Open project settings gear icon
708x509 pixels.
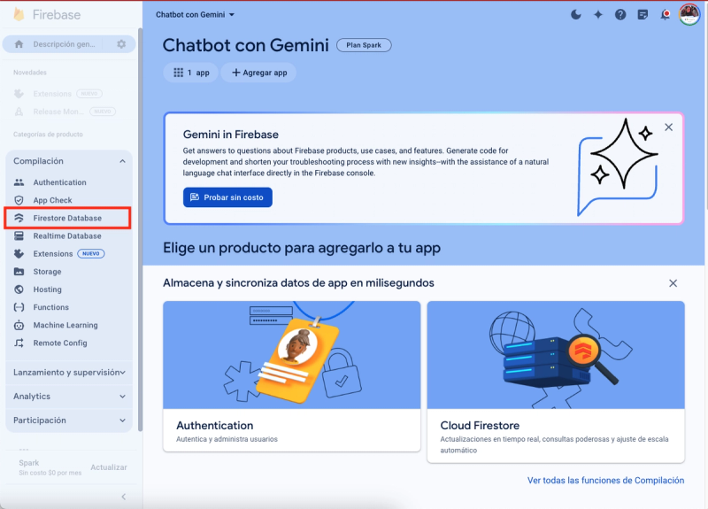[x=121, y=44]
